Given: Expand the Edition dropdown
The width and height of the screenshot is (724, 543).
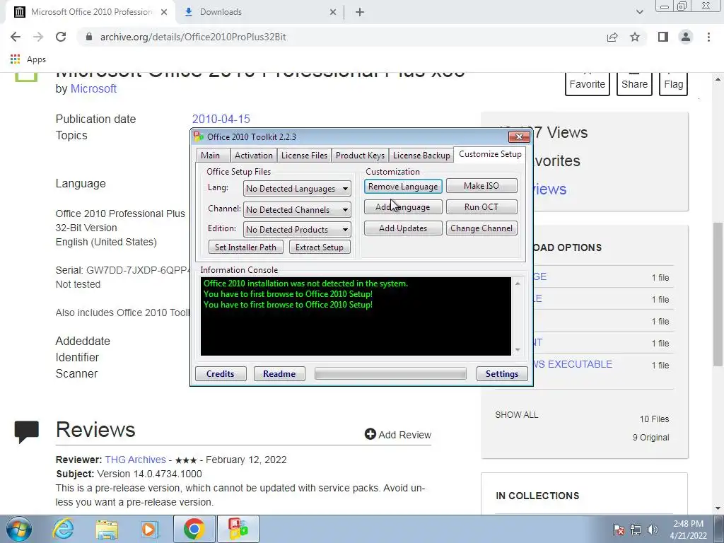Looking at the screenshot, I should tap(297, 230).
